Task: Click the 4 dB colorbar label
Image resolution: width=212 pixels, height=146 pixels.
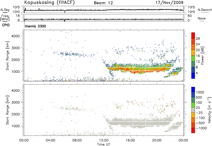Action: (x=197, y=73)
